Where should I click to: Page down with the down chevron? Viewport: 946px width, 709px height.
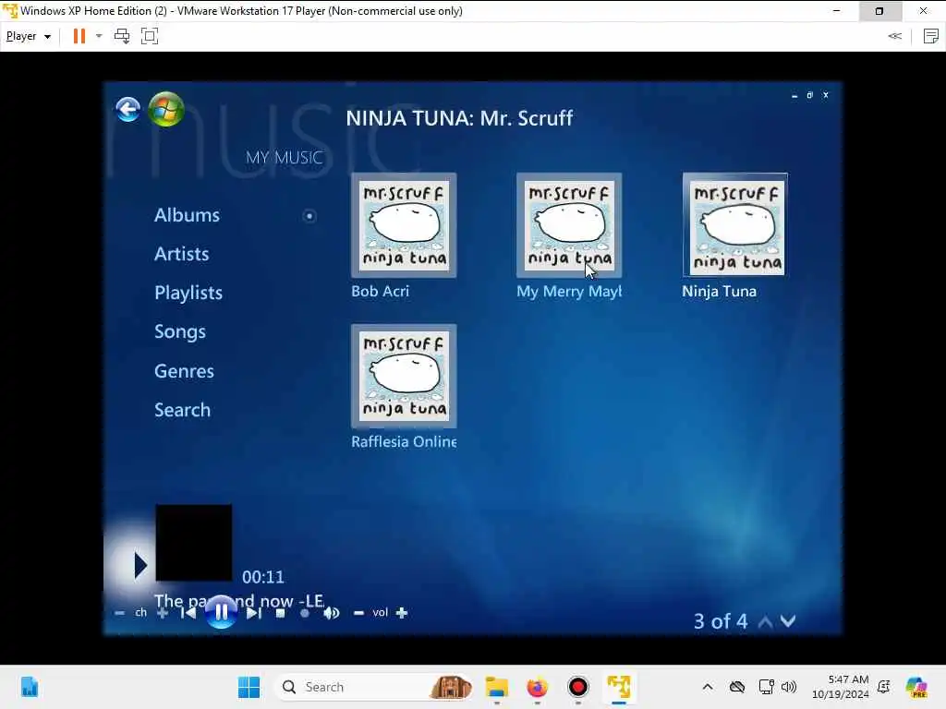point(788,621)
